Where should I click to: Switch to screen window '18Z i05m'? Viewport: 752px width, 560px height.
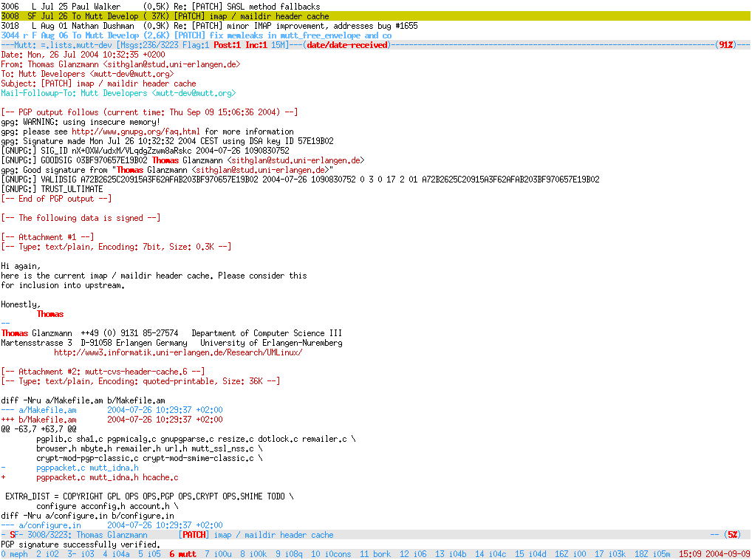coord(652,554)
